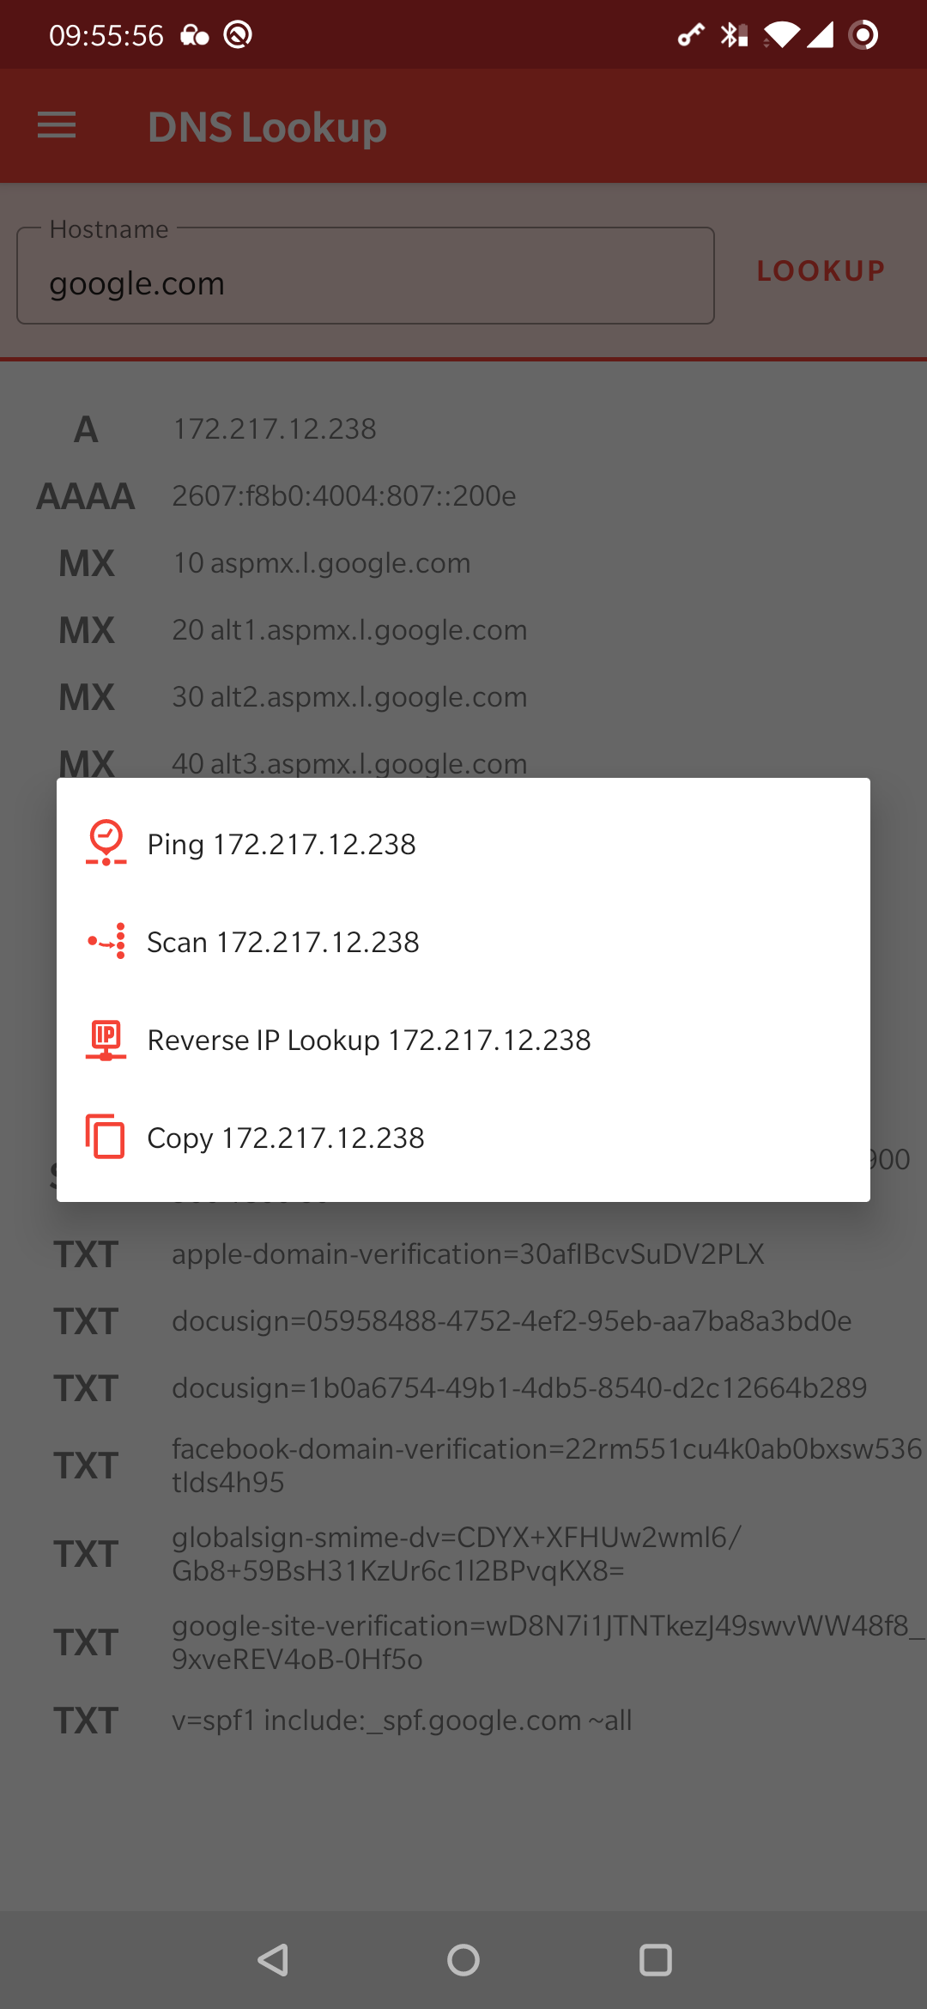The width and height of the screenshot is (927, 2009).
Task: Select Reverse IP Lookup 172.217.12.238
Action: point(369,1040)
